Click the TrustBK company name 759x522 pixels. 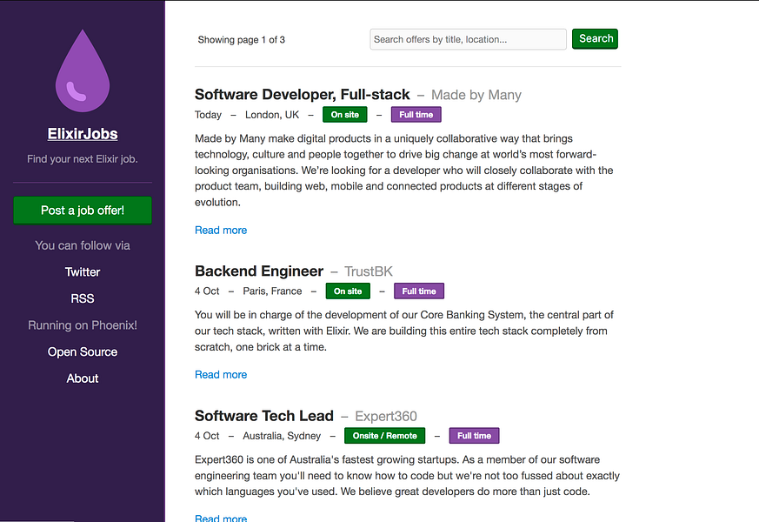pyautogui.click(x=369, y=271)
